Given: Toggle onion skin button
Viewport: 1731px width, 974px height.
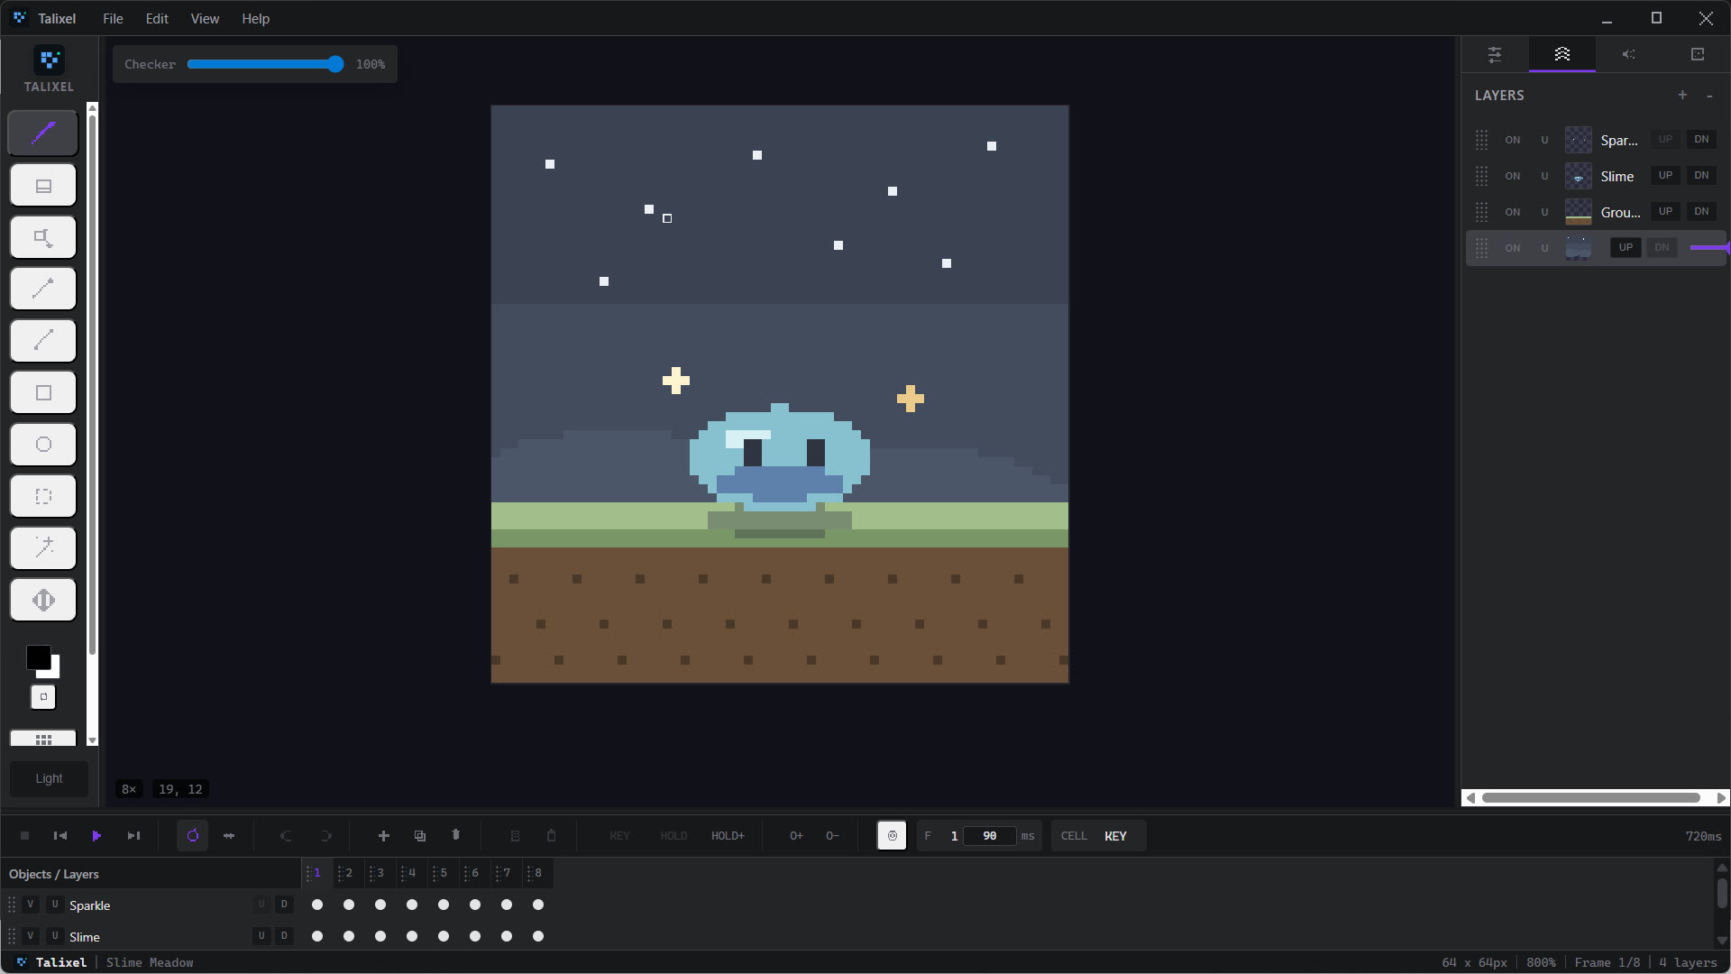Looking at the screenshot, I should tap(892, 836).
